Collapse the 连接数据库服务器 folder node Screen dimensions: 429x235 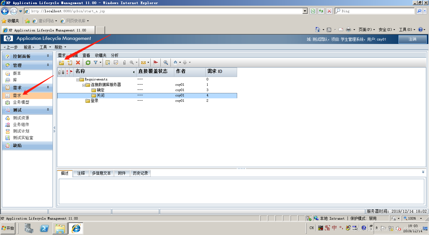tap(84, 85)
